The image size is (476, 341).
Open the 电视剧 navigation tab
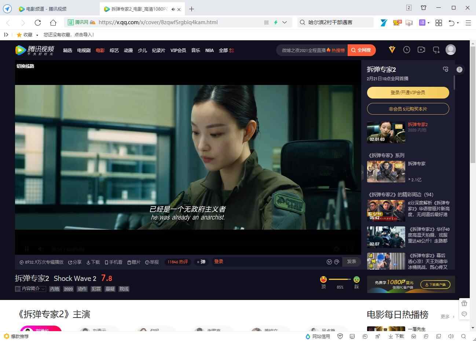[x=84, y=50]
